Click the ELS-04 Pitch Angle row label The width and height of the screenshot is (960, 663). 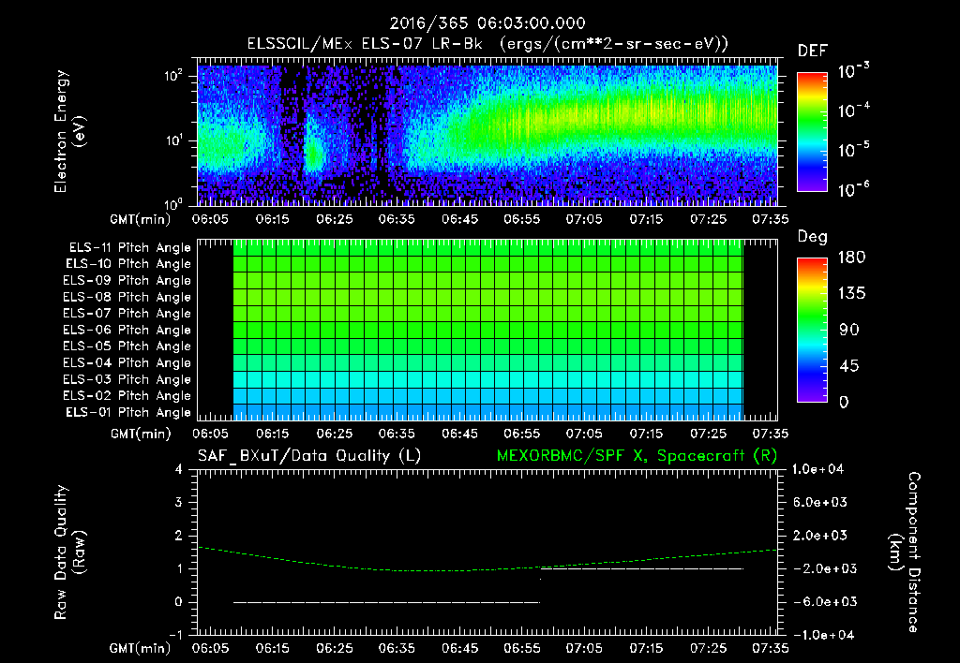pos(127,363)
